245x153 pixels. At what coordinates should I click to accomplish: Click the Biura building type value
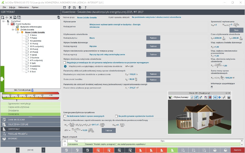(x=92, y=38)
